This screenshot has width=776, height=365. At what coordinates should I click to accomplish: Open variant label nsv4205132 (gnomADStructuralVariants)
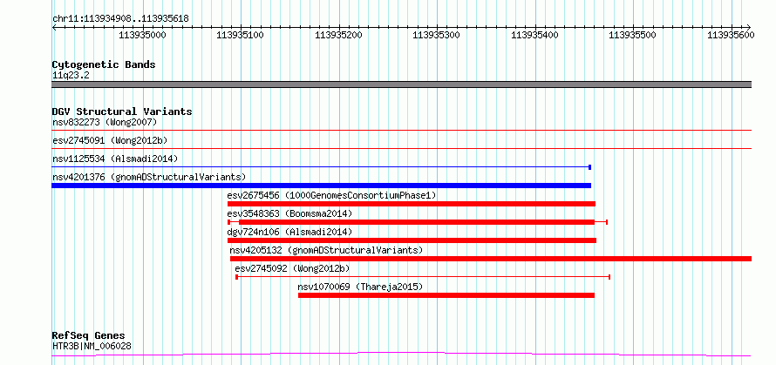326,250
